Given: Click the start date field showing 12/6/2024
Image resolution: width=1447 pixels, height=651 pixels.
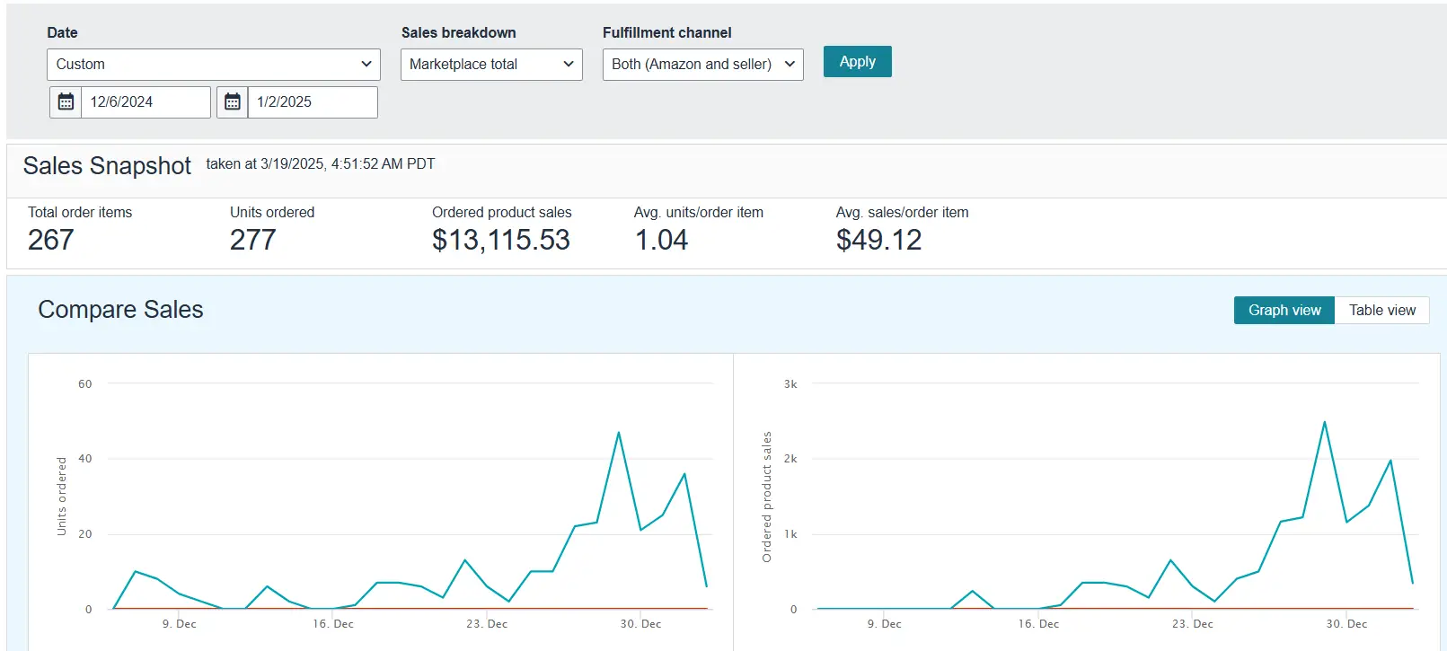Looking at the screenshot, I should [146, 102].
